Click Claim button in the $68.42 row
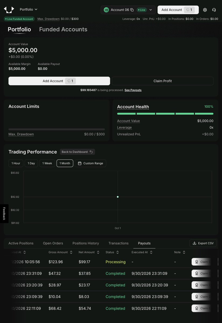222x323 pixels. point(201,308)
